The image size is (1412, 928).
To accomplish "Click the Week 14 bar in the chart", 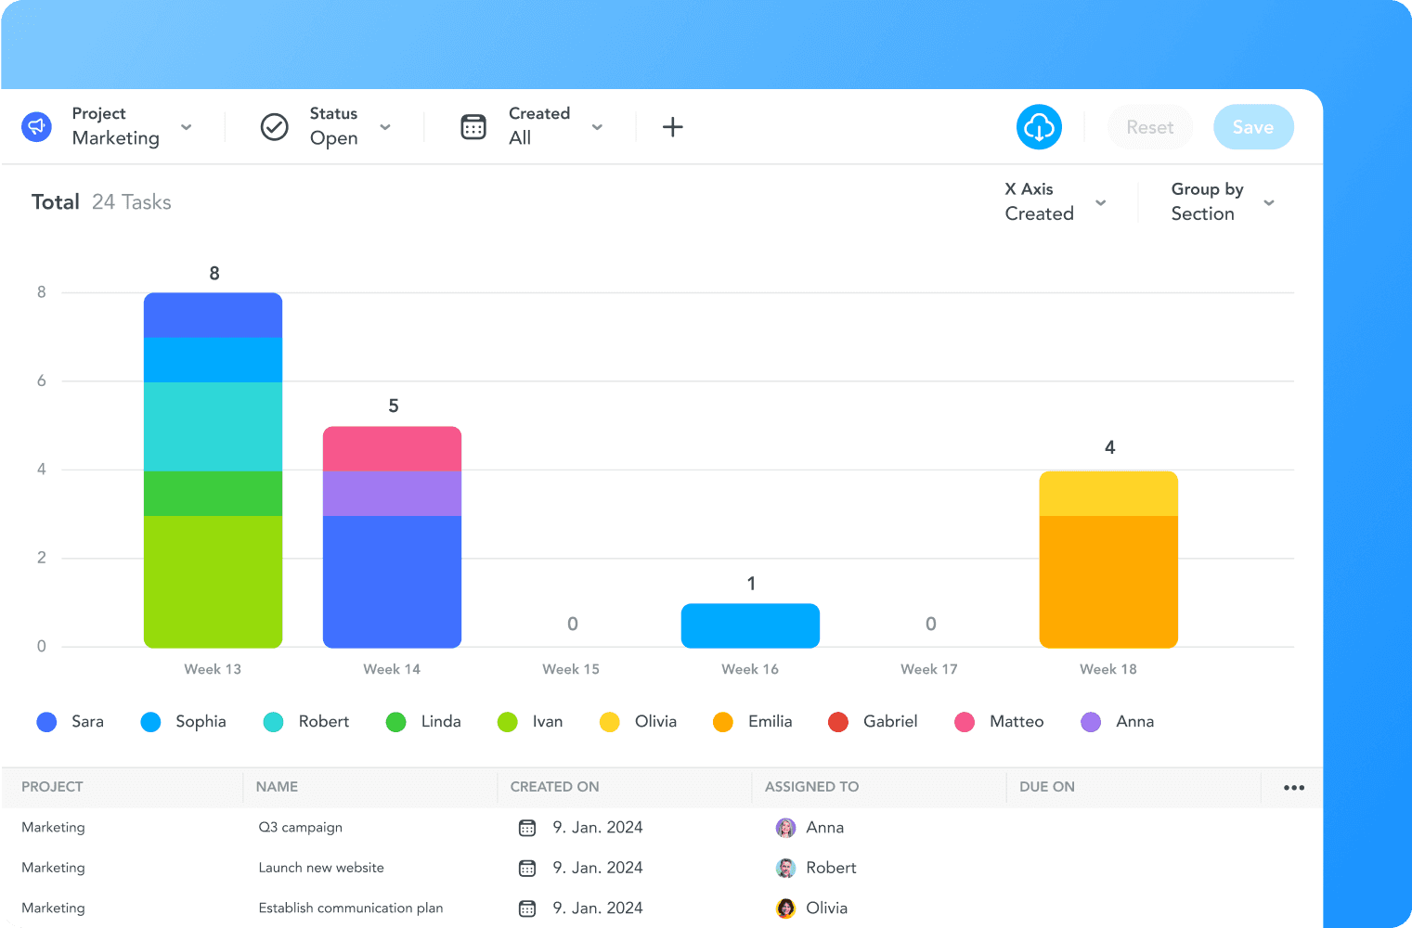I will coord(392,536).
